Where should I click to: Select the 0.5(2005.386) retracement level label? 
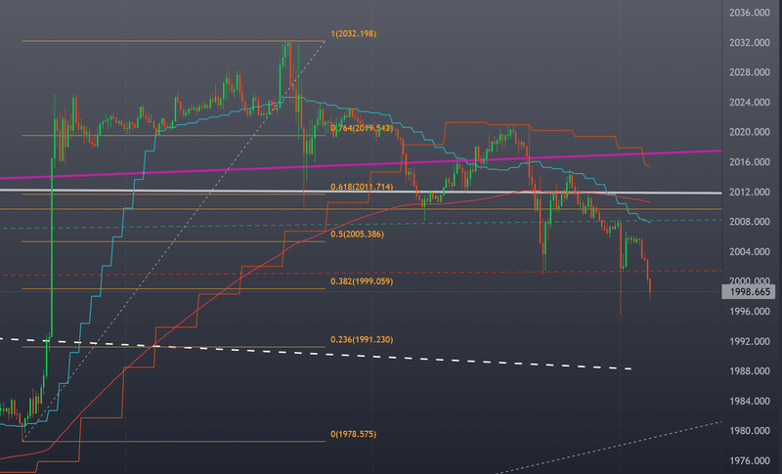point(357,234)
